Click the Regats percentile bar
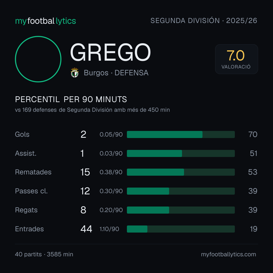The image size is (273, 273). (x=181, y=210)
